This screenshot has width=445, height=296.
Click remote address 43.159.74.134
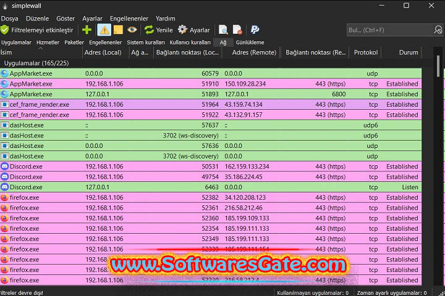[x=244, y=104]
